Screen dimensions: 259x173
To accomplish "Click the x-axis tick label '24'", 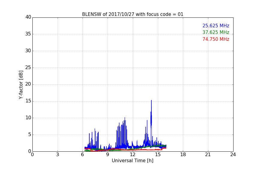I will [233, 155].
